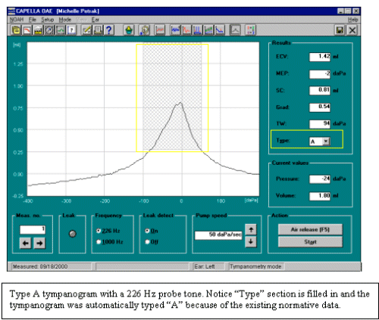Click 'Tympanometry mode' in status bar
379x320 pixels.
click(x=255, y=266)
